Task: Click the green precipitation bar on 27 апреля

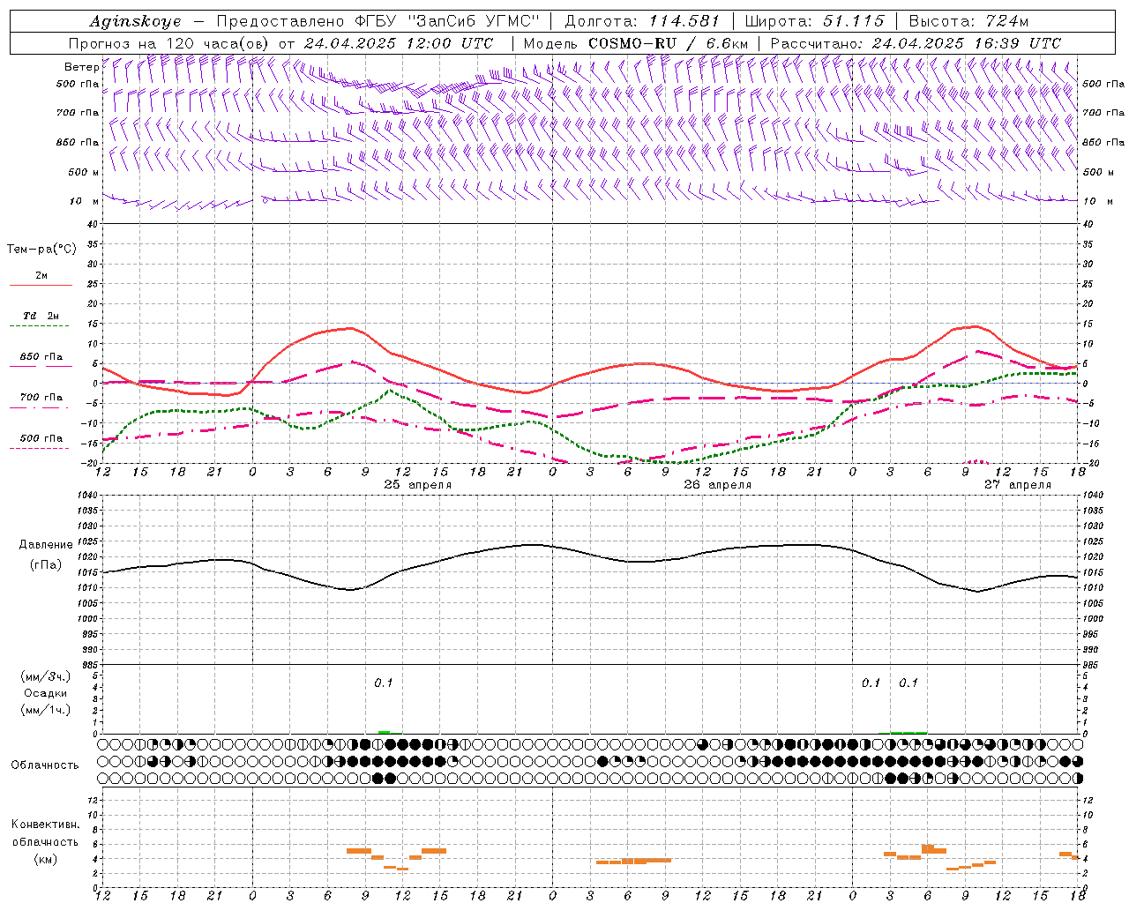Action: 908,732
